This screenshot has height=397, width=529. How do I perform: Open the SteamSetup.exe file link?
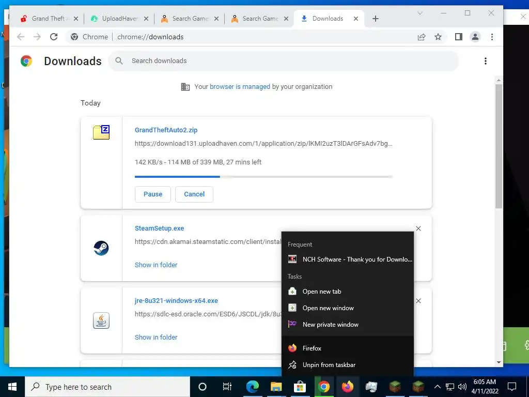click(x=159, y=228)
